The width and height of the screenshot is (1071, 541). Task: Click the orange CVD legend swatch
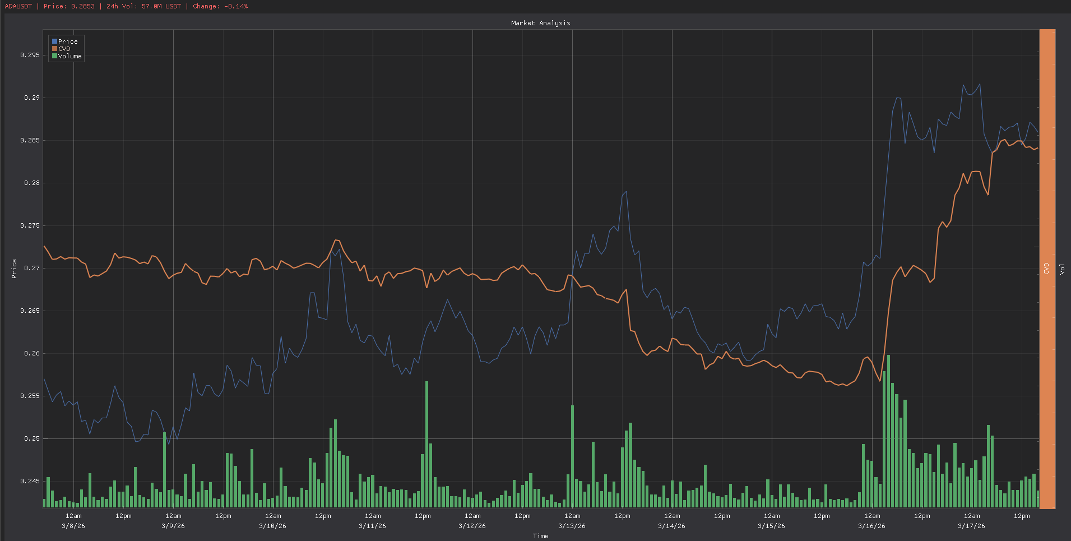point(55,49)
